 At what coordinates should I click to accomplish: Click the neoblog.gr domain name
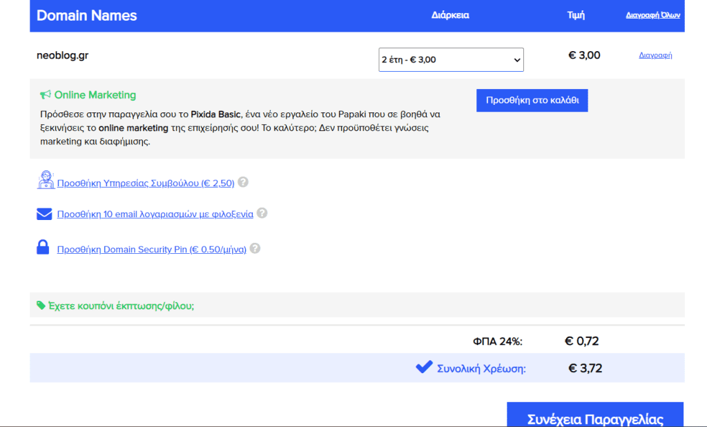[62, 55]
